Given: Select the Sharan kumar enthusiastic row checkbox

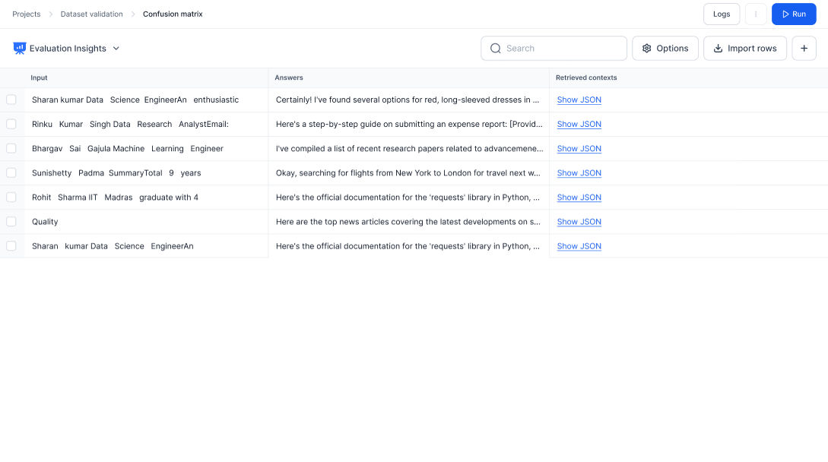Looking at the screenshot, I should click(11, 100).
